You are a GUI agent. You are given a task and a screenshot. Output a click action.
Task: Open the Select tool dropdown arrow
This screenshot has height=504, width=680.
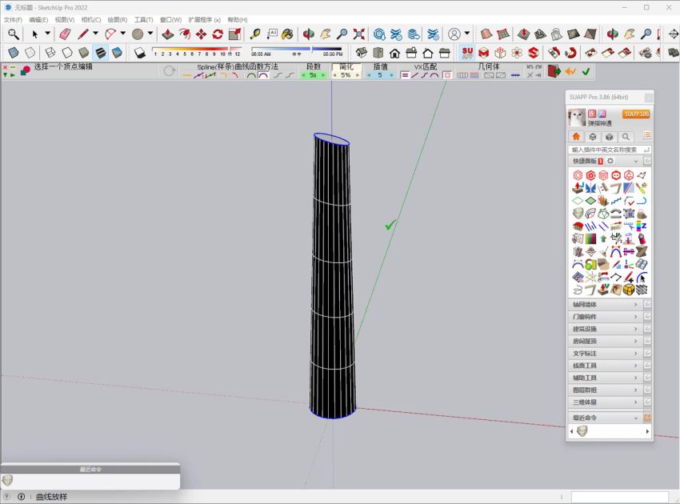47,34
